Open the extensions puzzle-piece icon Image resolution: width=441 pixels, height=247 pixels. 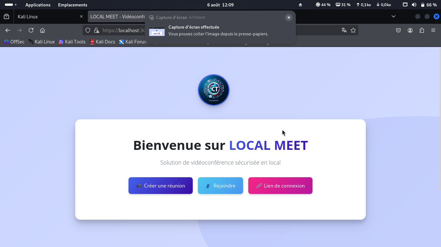pyautogui.click(x=422, y=30)
